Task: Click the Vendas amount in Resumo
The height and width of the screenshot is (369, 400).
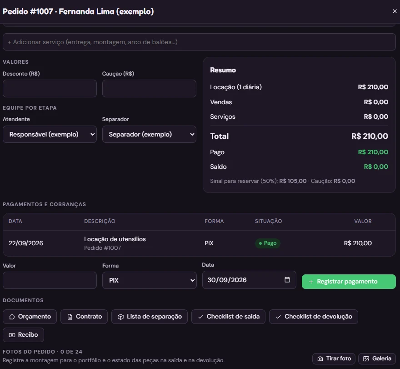Action: click(376, 102)
